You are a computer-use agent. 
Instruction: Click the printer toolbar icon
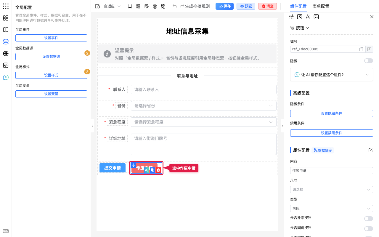(x=155, y=6)
